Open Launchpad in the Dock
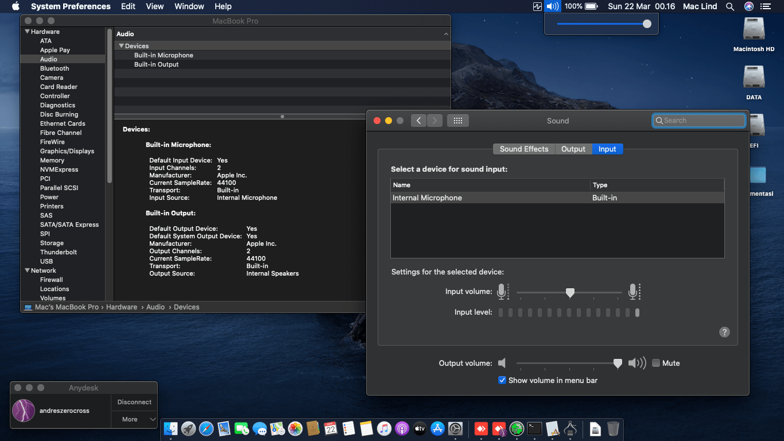This screenshot has width=784, height=441. 188,428
